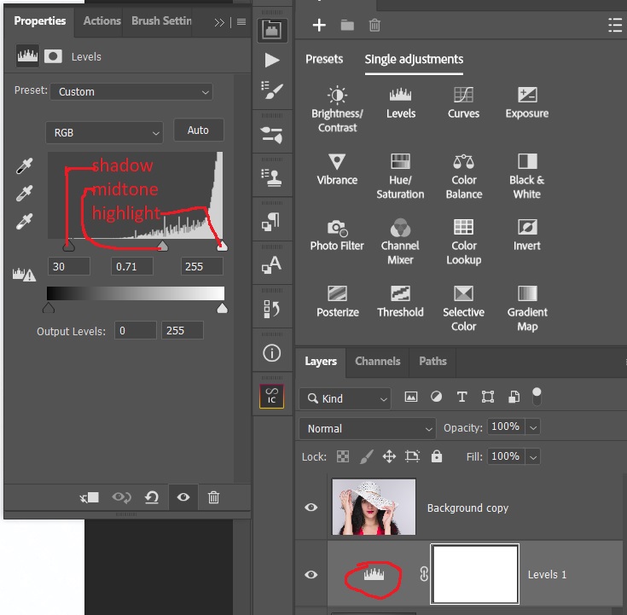Select the black point eyedropper
Image resolution: width=627 pixels, height=615 pixels.
(25, 166)
